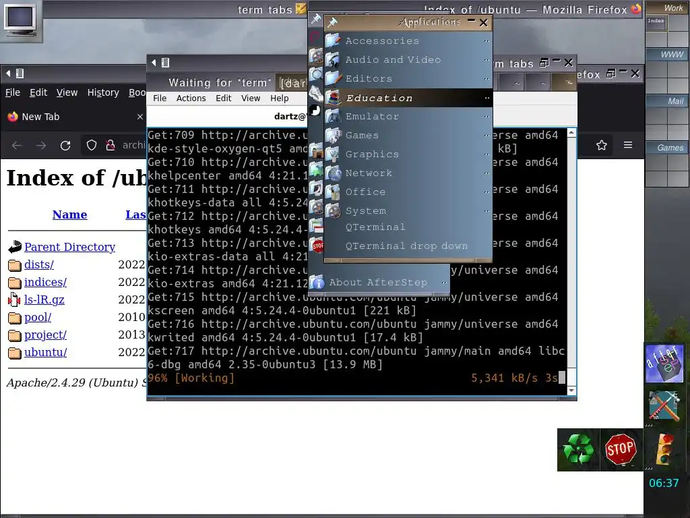
Task: Click the About AfterStep info icon
Action: [x=317, y=283]
